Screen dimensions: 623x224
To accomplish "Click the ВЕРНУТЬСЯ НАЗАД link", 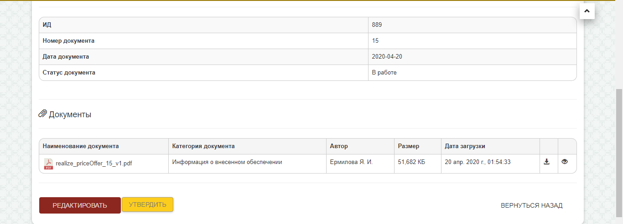I will [531, 205].
